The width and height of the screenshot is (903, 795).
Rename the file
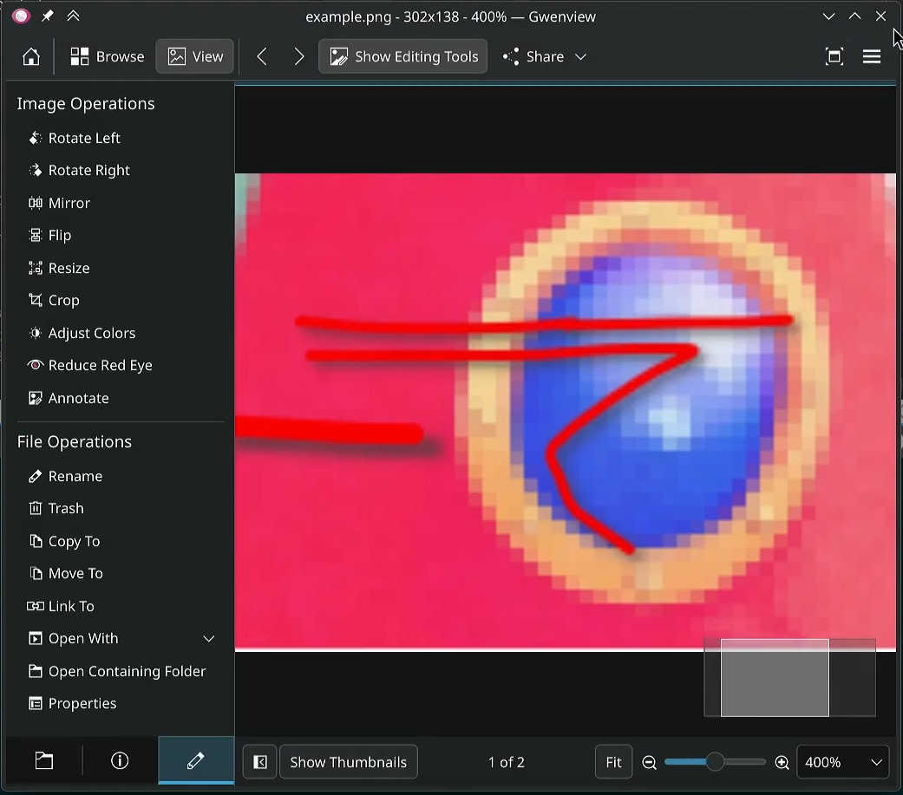[65, 477]
